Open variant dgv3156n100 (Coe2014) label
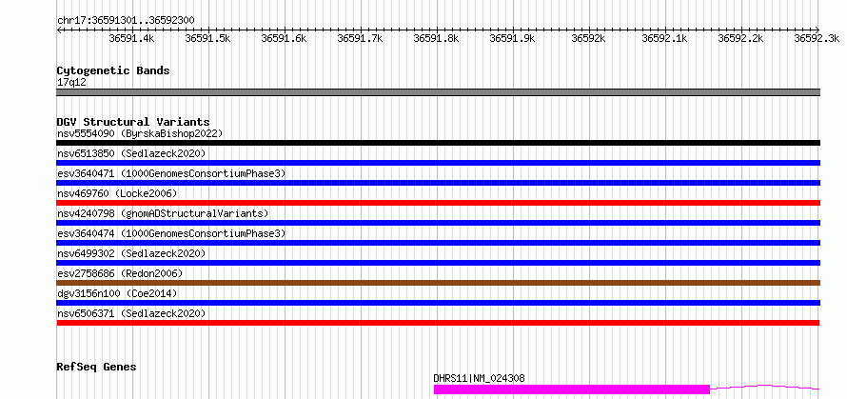Screen dimensions: 847x399 click(x=117, y=293)
